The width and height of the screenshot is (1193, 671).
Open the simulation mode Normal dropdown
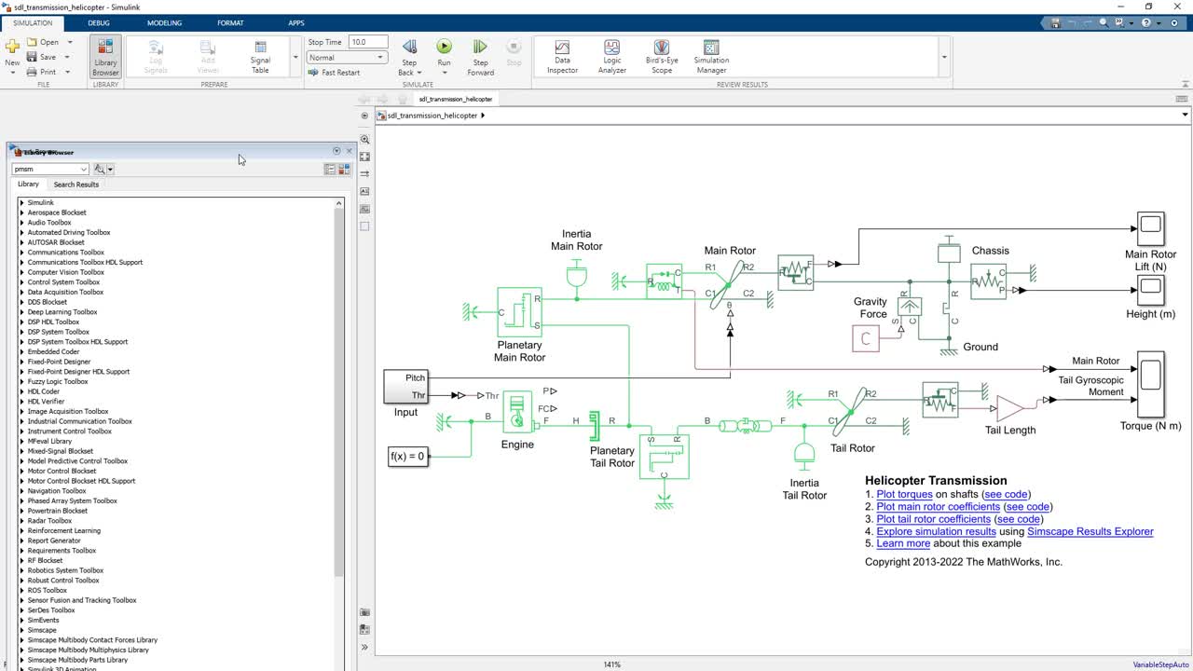click(347, 57)
